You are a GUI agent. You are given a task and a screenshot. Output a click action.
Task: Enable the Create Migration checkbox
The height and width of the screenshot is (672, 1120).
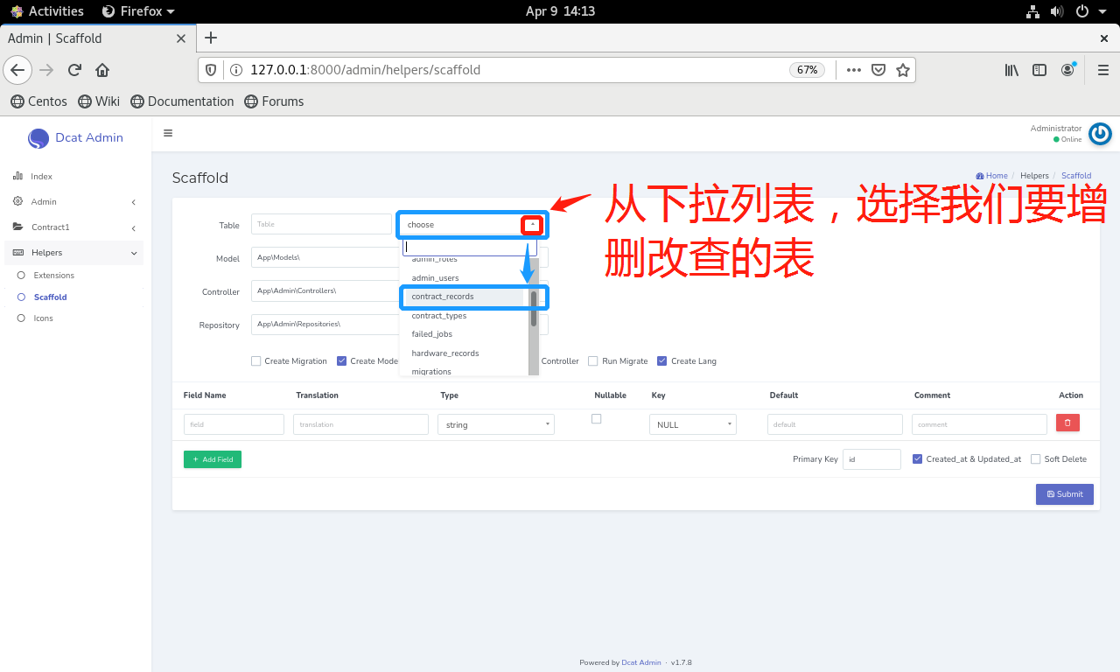(255, 360)
